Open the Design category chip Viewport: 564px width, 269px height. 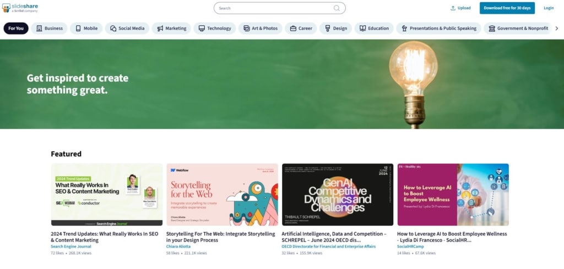click(x=335, y=29)
